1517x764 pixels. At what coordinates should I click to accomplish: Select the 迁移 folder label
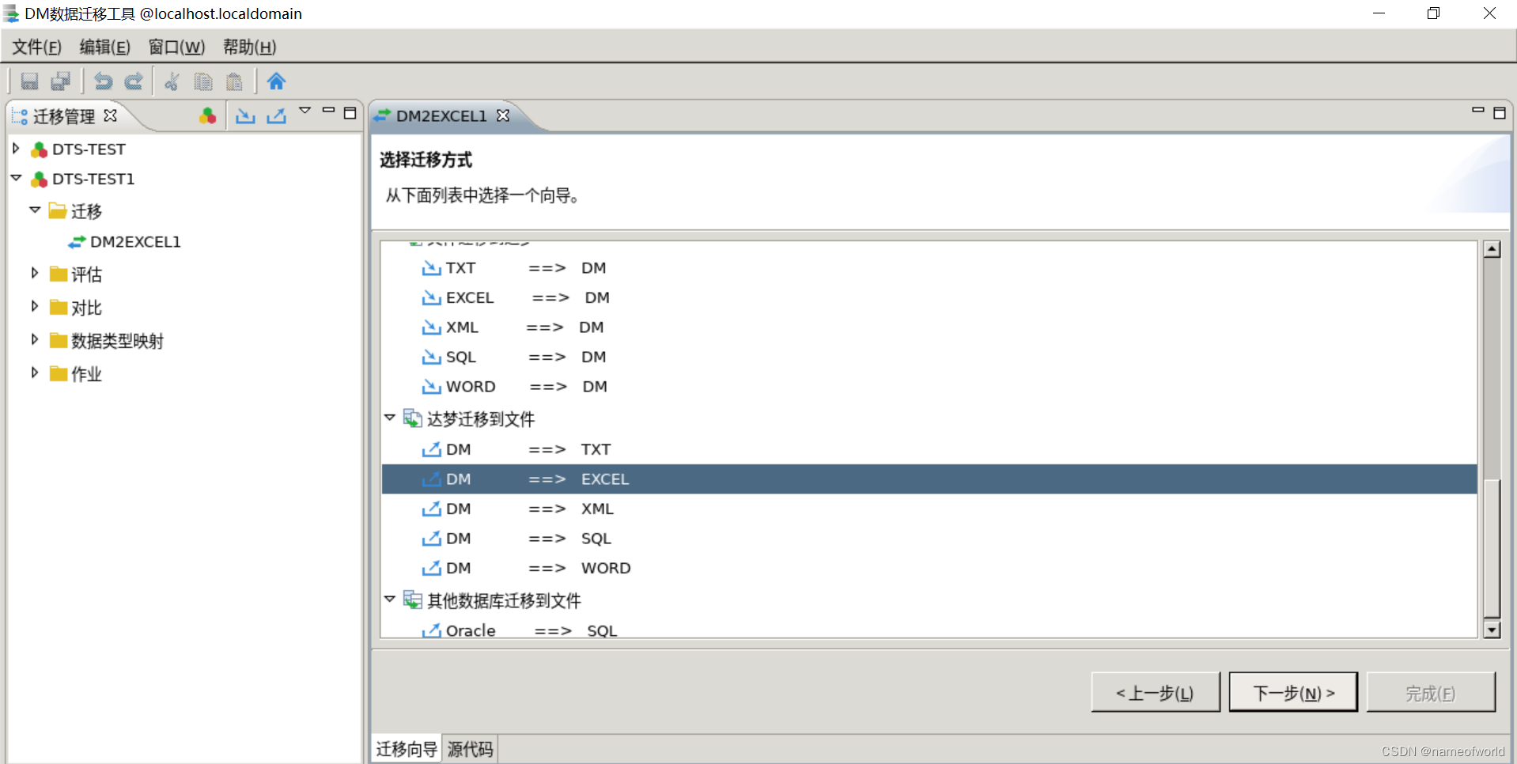click(86, 211)
